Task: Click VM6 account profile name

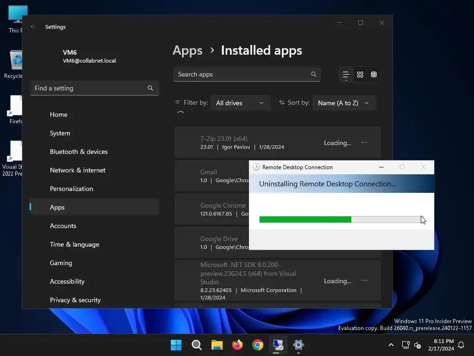Action: (x=70, y=52)
